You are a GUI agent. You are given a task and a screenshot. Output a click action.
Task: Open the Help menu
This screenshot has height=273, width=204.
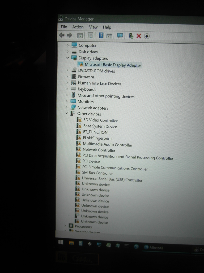click(107, 27)
